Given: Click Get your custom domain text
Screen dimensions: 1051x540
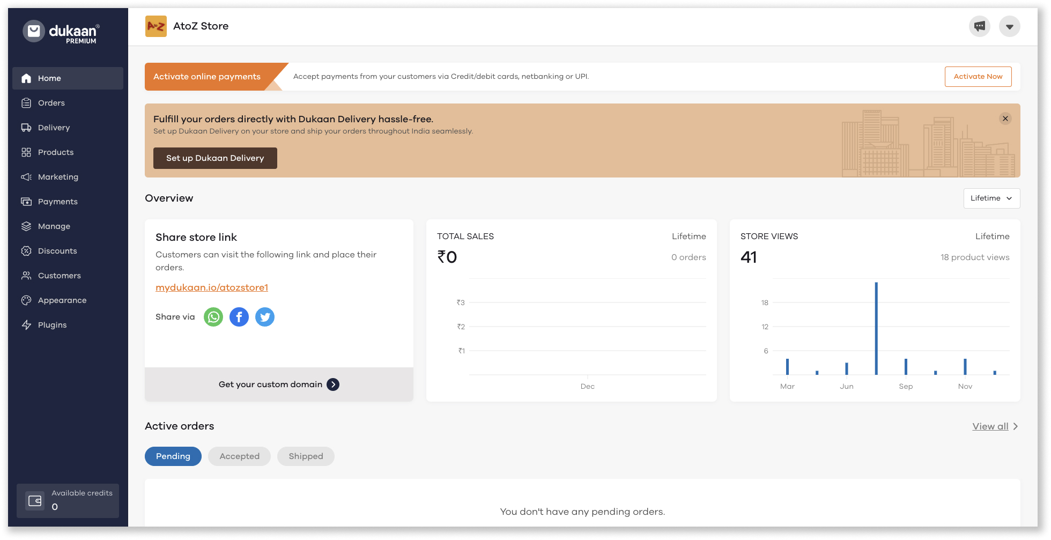Looking at the screenshot, I should click(x=270, y=384).
